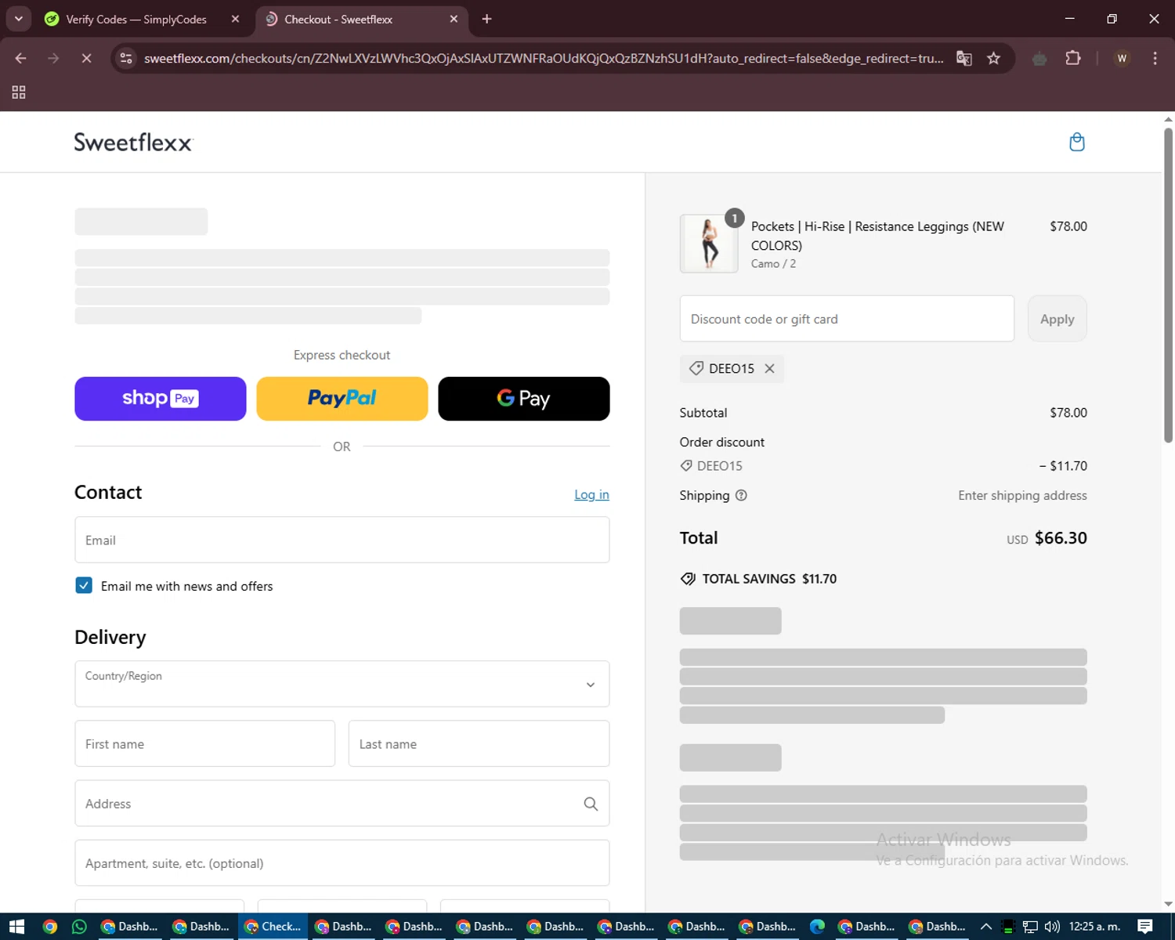The image size is (1175, 940).
Task: Open the Chrome profile avatar W
Action: tap(1122, 59)
